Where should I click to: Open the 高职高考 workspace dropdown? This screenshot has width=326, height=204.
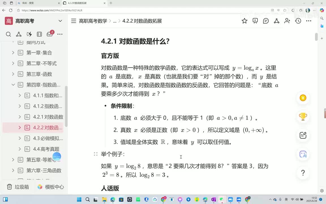60,21
